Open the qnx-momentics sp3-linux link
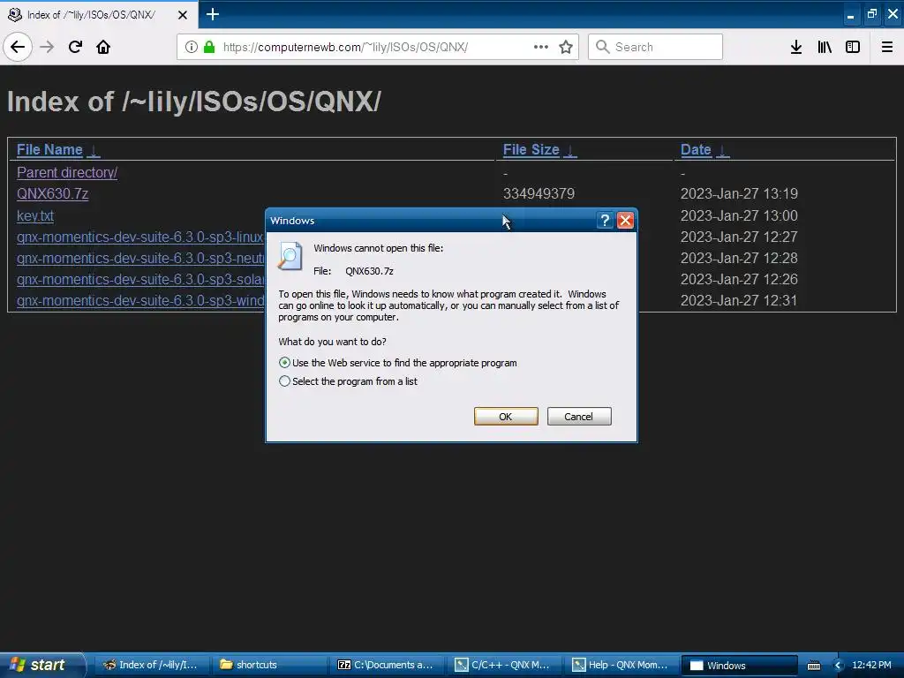This screenshot has height=678, width=904. point(140,237)
